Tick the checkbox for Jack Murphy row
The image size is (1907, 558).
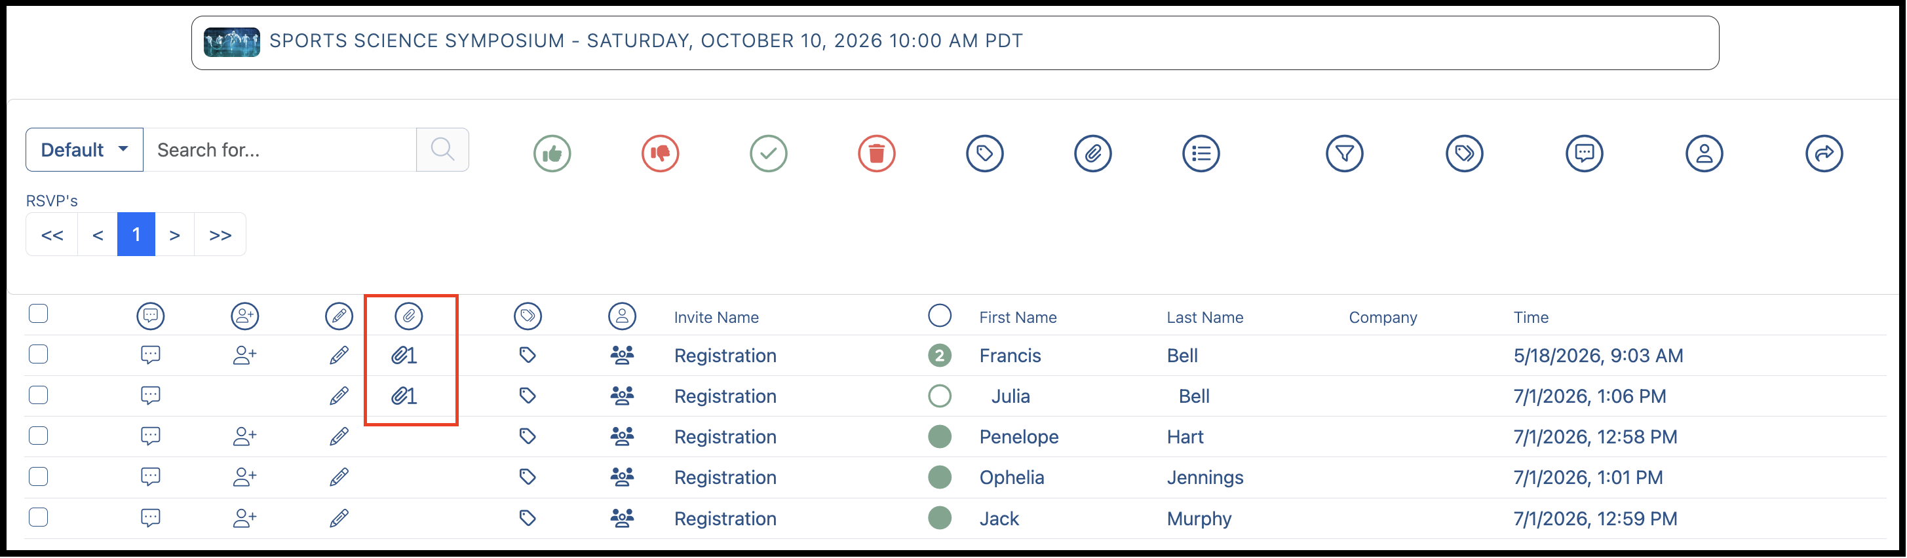[x=39, y=517]
